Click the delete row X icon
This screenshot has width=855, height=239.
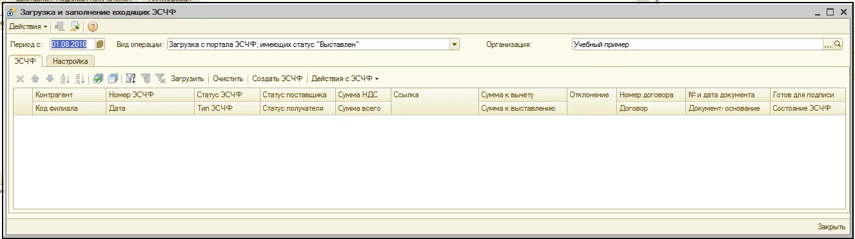(21, 79)
